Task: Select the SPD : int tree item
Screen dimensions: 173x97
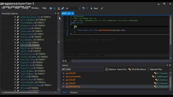Action: point(29,88)
